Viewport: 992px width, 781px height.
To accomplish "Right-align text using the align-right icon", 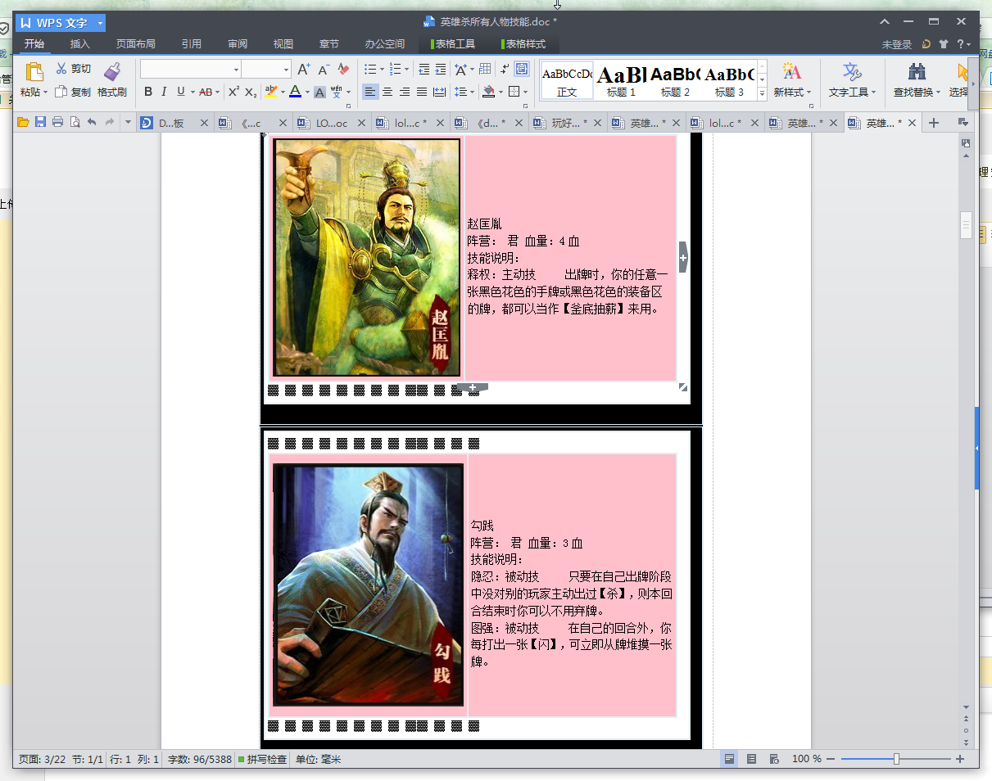I will coord(405,92).
